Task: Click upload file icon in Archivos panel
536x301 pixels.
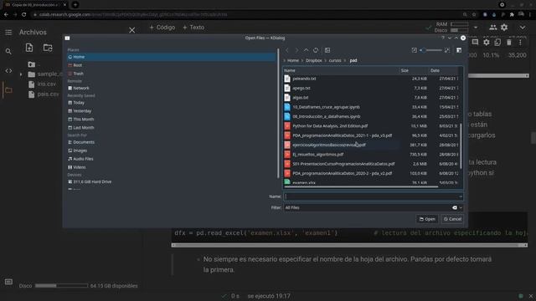Action: click(29, 48)
